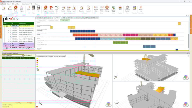
Task: Click Insert Activity in ribbon
Action: 69,8
